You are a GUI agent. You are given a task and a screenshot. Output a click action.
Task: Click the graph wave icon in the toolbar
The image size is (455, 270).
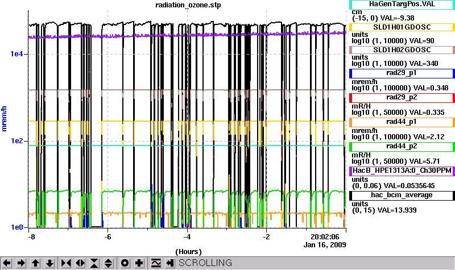(x=155, y=263)
